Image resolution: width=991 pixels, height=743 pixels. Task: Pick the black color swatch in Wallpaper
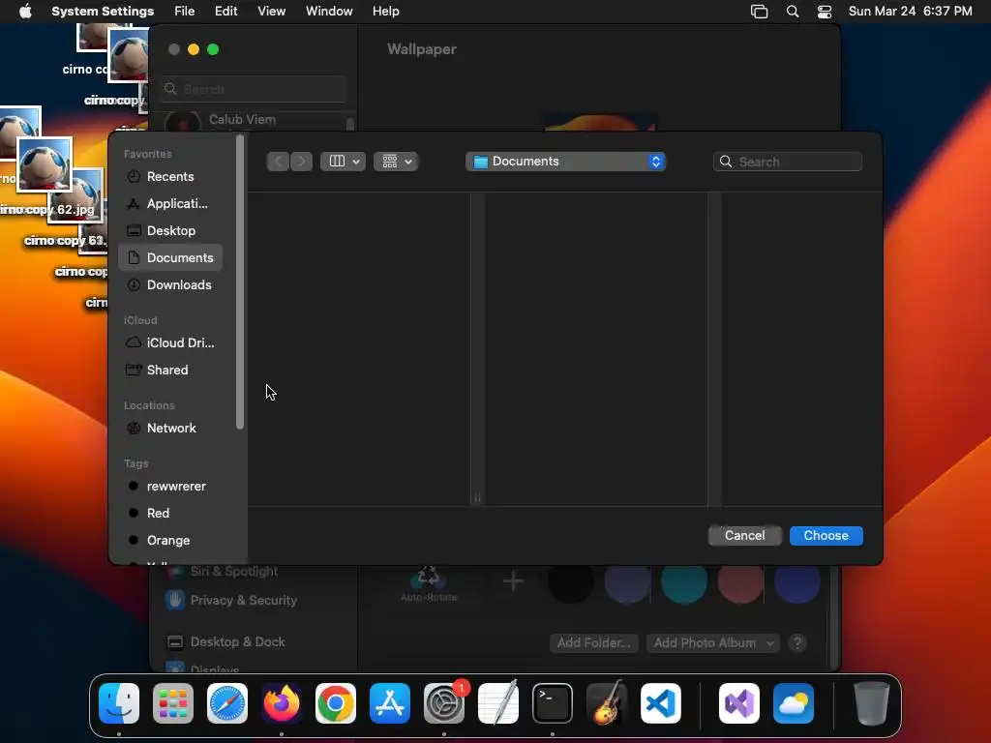coord(571,581)
